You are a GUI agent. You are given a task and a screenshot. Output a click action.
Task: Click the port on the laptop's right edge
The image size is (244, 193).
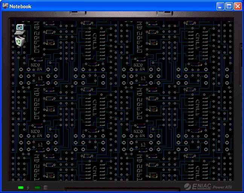pyautogui.click(x=242, y=56)
